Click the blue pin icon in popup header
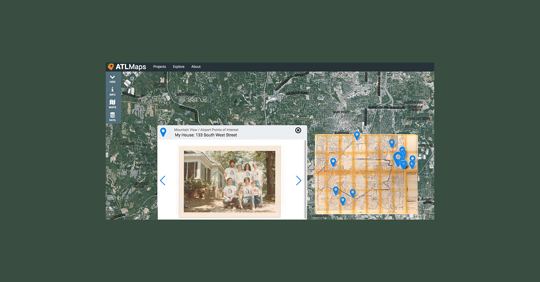The image size is (540, 282). click(x=163, y=132)
